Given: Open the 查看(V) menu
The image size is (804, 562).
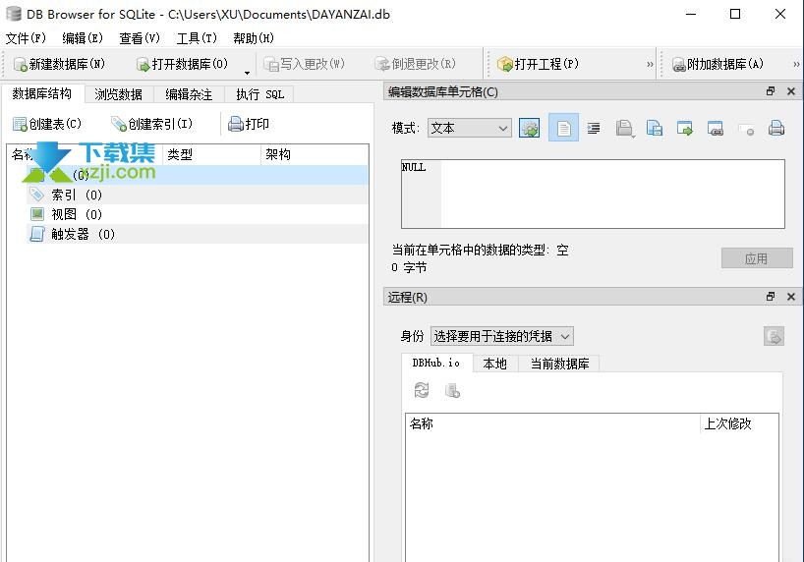Looking at the screenshot, I should click(140, 38).
